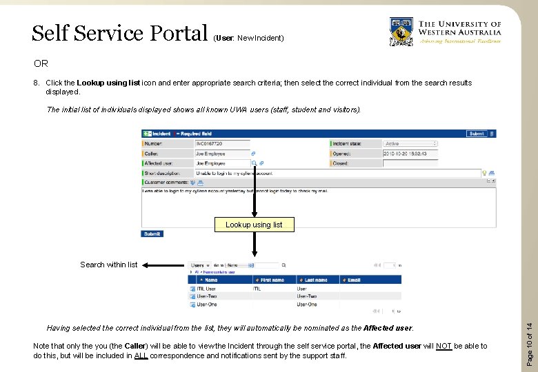The height and width of the screenshot is (372, 538).
Task: Click the Affected user input field
Action: point(222,163)
